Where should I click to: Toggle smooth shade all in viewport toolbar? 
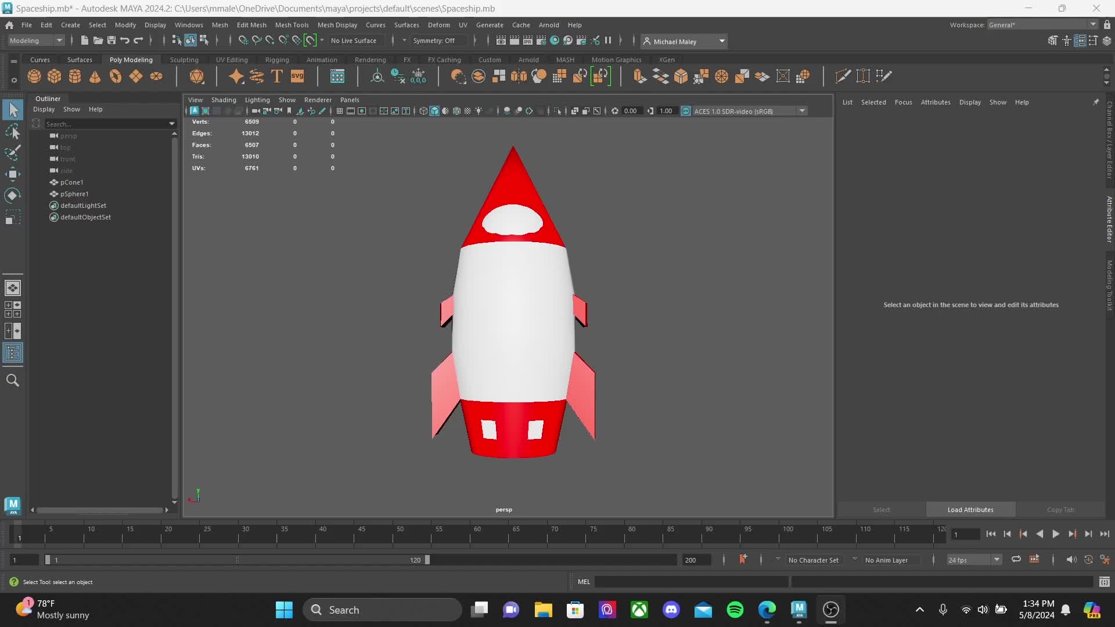pos(434,111)
